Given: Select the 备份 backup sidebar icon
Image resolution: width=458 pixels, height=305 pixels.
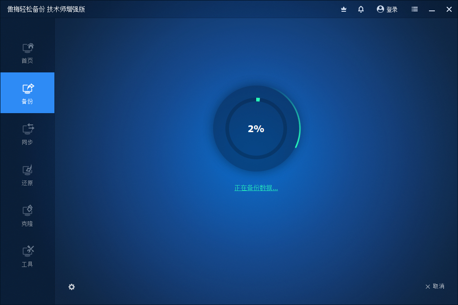Looking at the screenshot, I should [28, 88].
